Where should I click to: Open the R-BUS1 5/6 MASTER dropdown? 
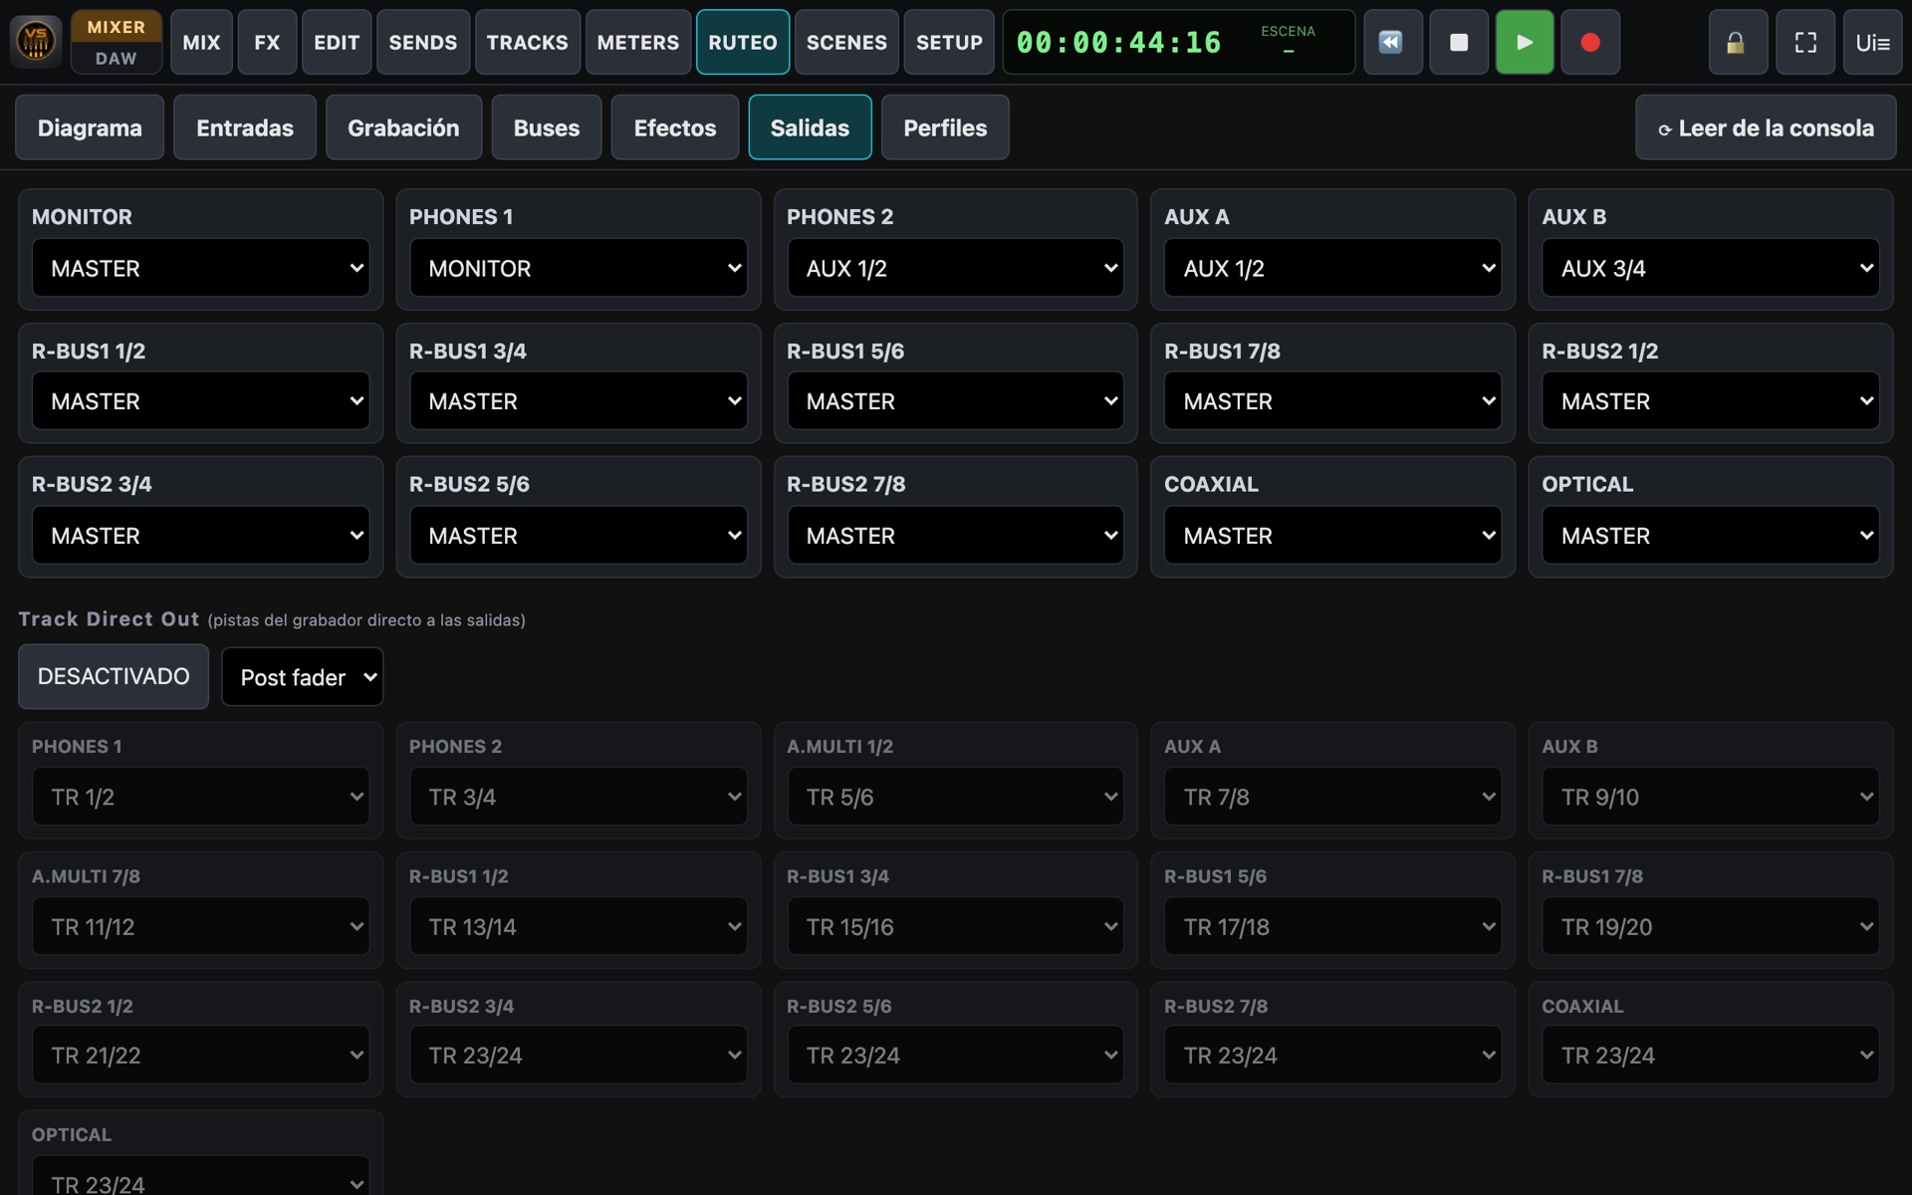click(955, 401)
